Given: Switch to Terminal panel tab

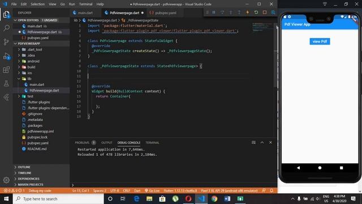Looking at the screenshot, I should [x=152, y=142].
